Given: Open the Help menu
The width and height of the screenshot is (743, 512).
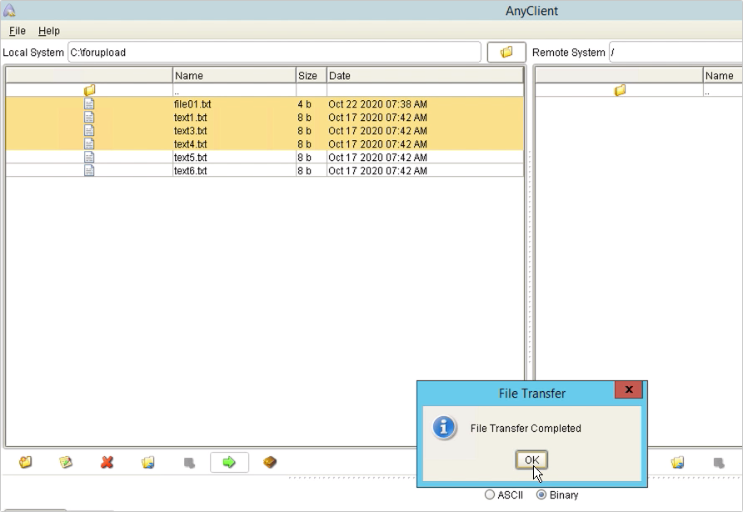Looking at the screenshot, I should point(49,31).
